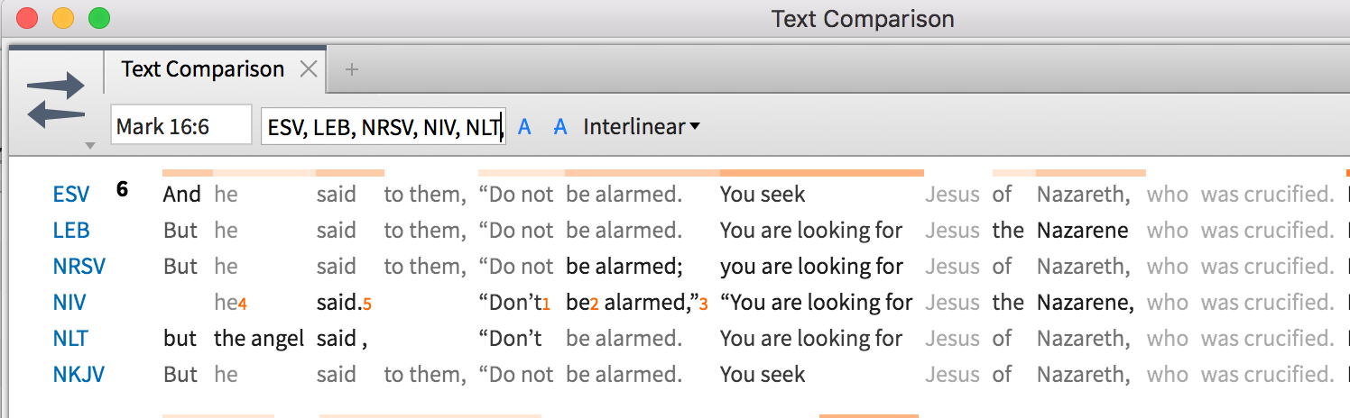The image size is (1350, 418).
Task: Click the smaller A font-size icon
Action: click(x=523, y=127)
